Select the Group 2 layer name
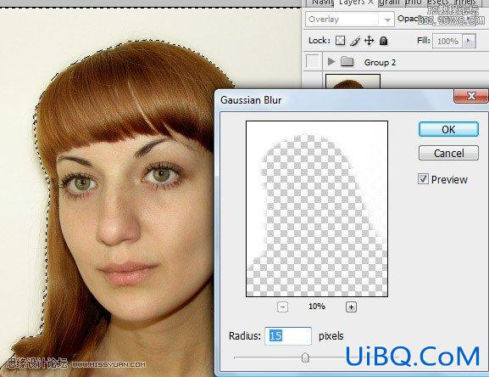489x377 pixels. click(380, 63)
